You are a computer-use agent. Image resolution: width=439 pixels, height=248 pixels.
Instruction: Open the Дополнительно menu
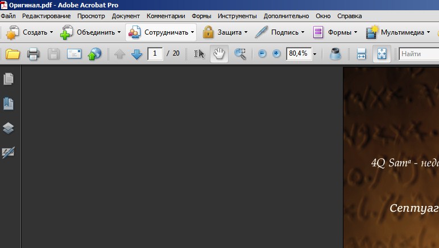[286, 16]
